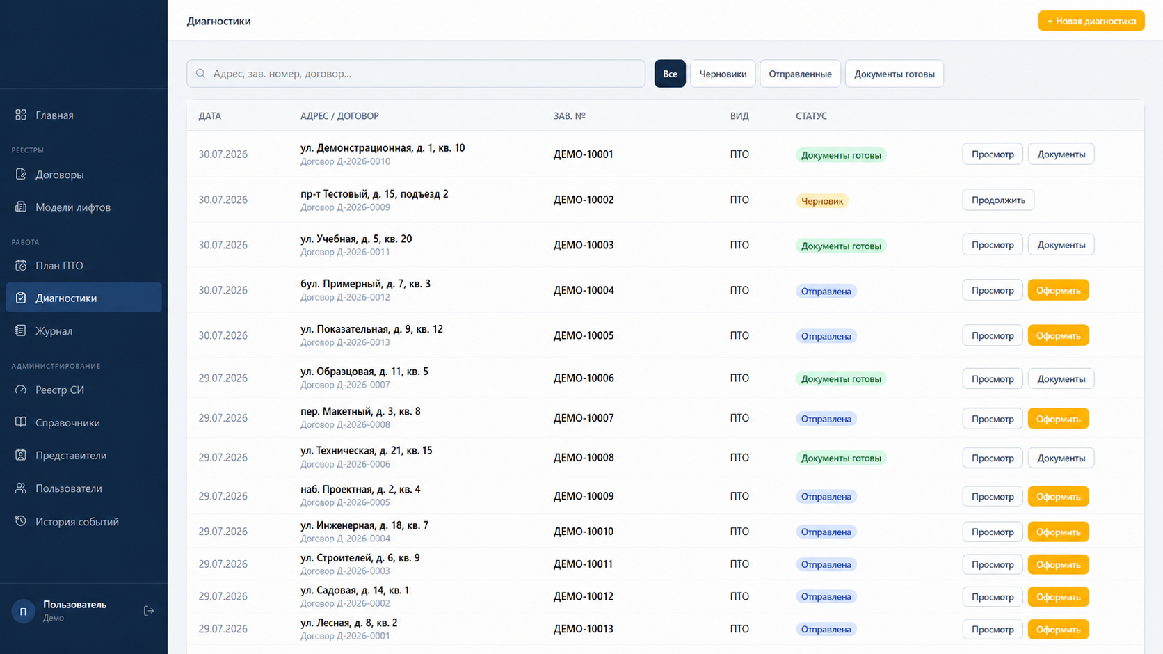Click Просмотр for ДЕМО-10013 row
Viewport: 1163px width, 654px height.
click(x=993, y=629)
